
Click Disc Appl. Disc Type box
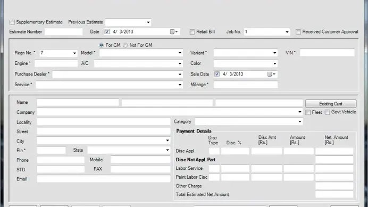tap(214, 151)
